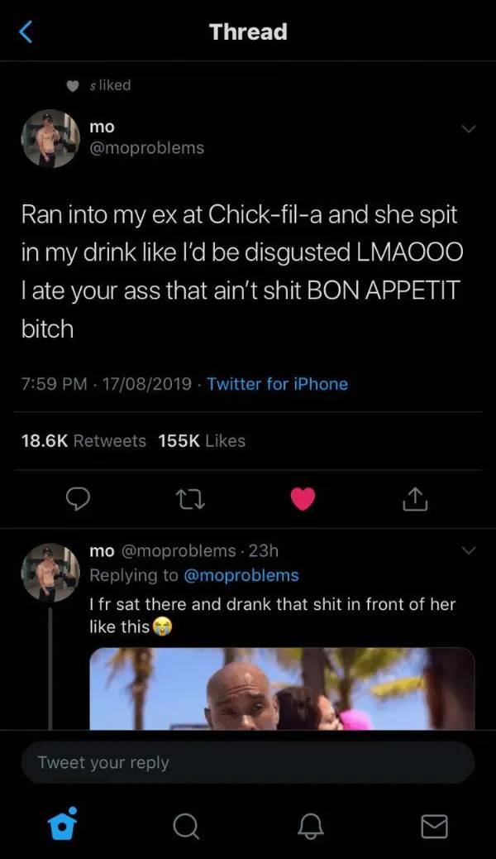Open mo's avatar on main tweet
Viewport: 496px width, 859px height.
50,138
